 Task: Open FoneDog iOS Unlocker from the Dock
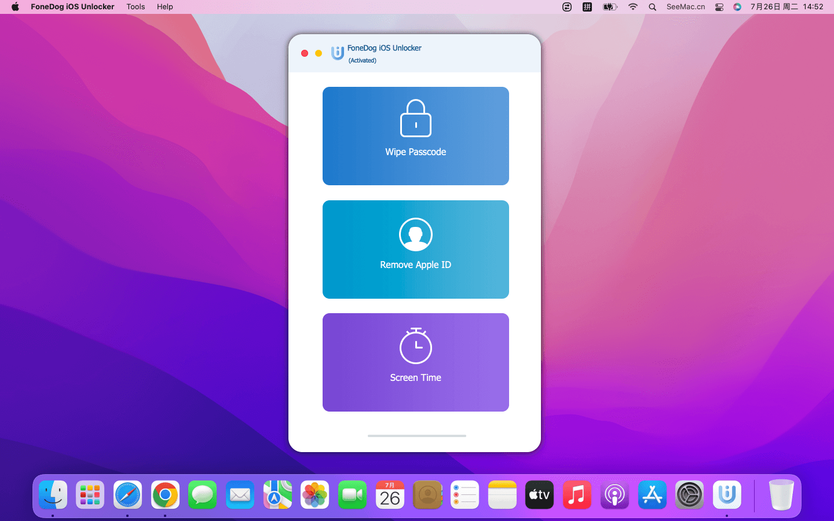(x=727, y=495)
